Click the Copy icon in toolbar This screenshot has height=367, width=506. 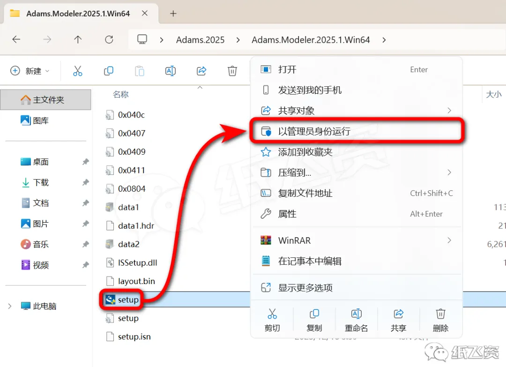[x=108, y=71]
